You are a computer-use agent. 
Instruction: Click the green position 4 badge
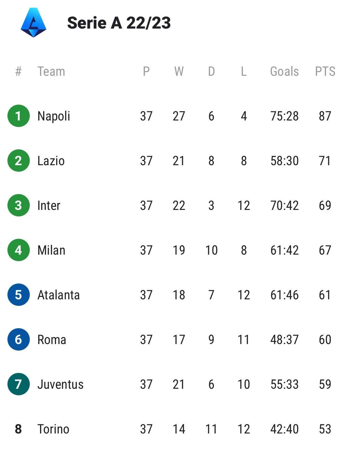(18, 250)
